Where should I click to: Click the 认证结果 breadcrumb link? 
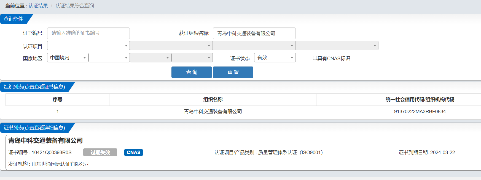click(x=38, y=6)
